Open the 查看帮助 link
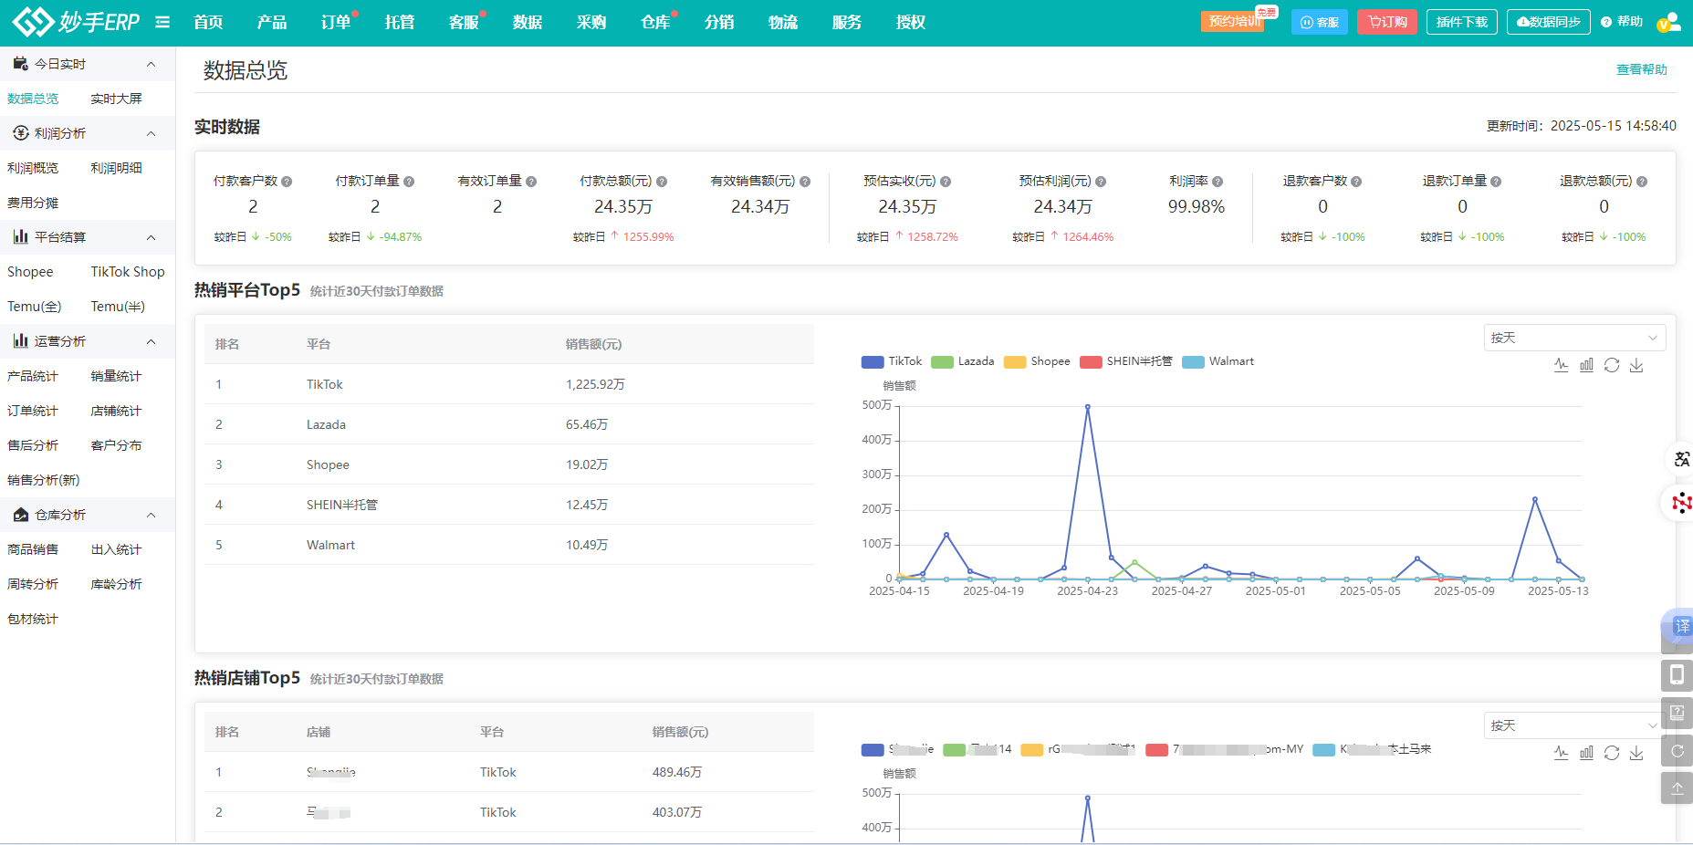The width and height of the screenshot is (1693, 845). pos(1641,69)
